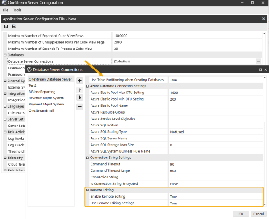Viewport: 269px width, 219px height.
Task: Edit Use Table Partitioning value True
Action: 216,80
